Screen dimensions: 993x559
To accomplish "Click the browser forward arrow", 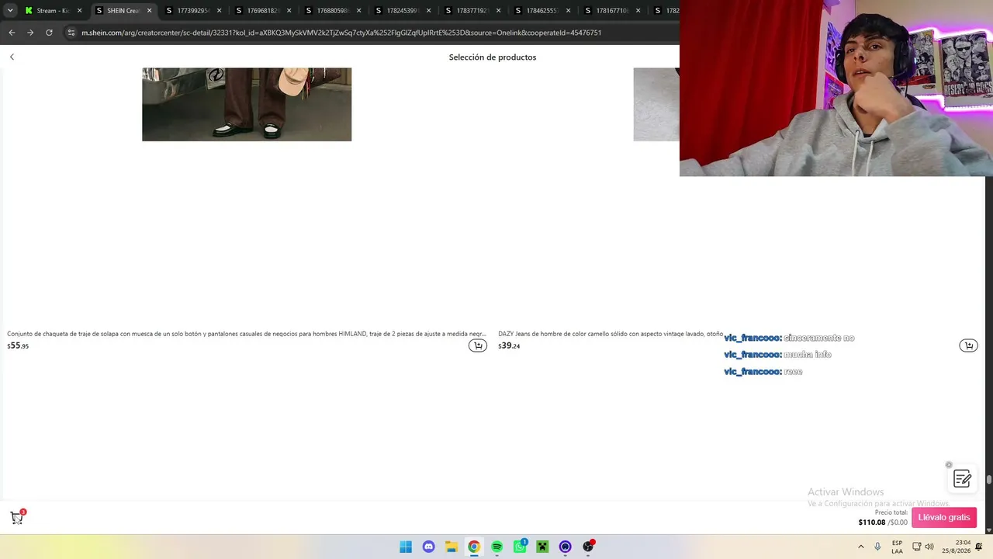I will click(x=30, y=33).
